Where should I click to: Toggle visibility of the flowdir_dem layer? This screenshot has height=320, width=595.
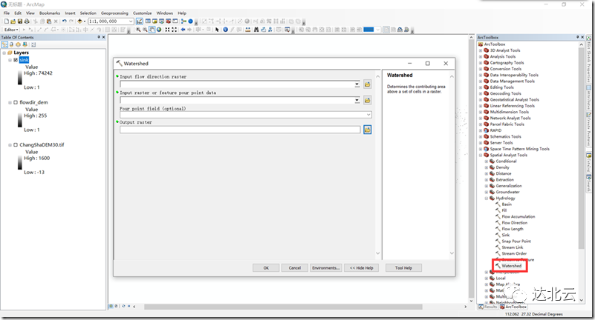tap(16, 102)
